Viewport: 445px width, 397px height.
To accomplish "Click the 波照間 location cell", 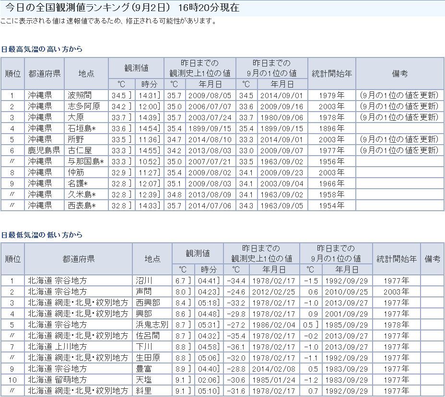I will pos(80,95).
